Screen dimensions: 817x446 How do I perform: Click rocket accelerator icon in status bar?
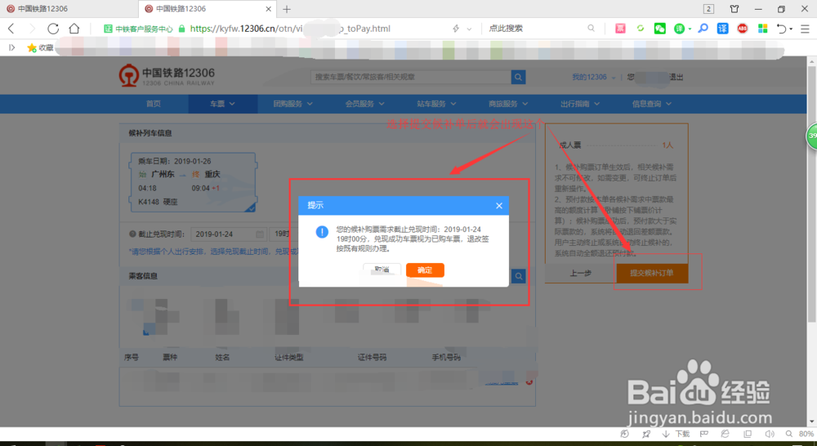[x=646, y=434]
